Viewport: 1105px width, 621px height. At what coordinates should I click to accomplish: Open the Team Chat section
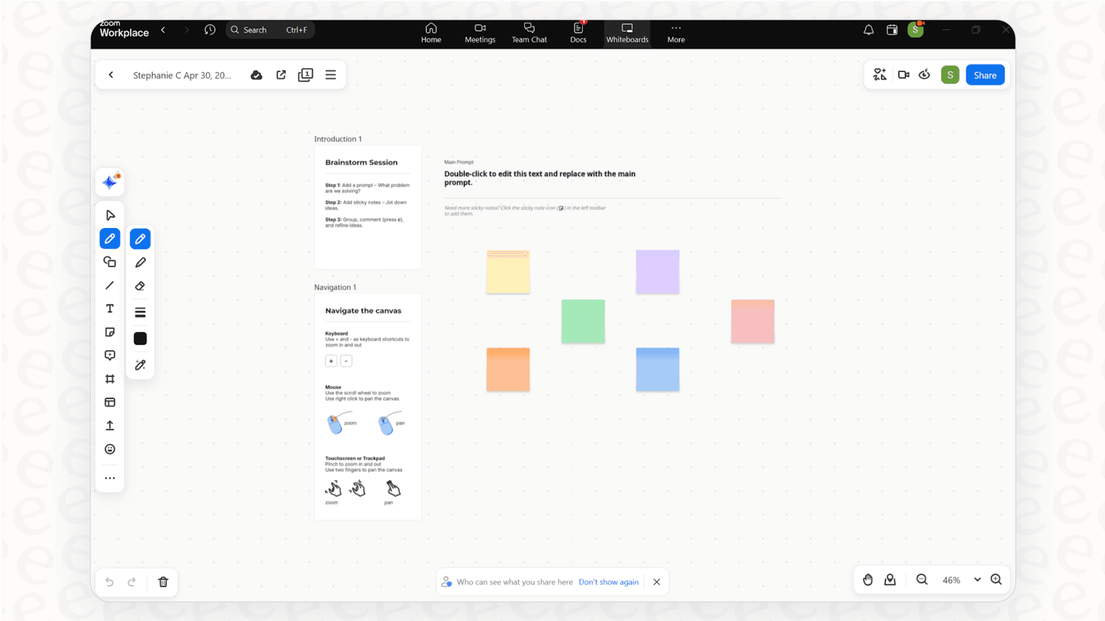point(529,33)
